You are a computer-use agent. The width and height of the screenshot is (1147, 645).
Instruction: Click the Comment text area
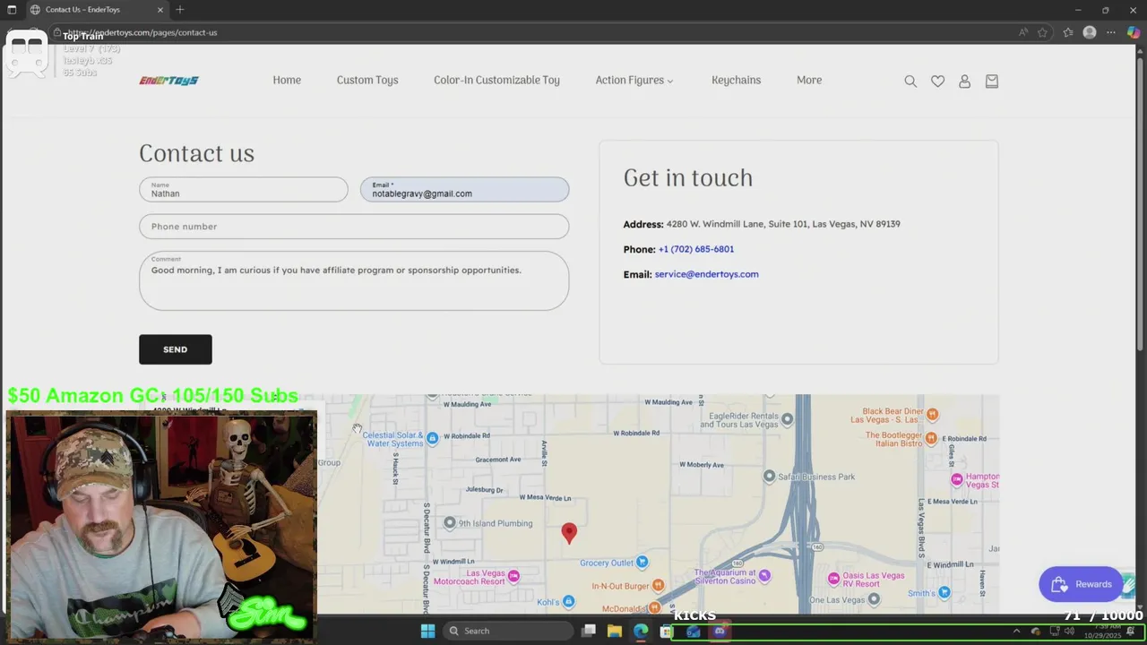coord(354,281)
